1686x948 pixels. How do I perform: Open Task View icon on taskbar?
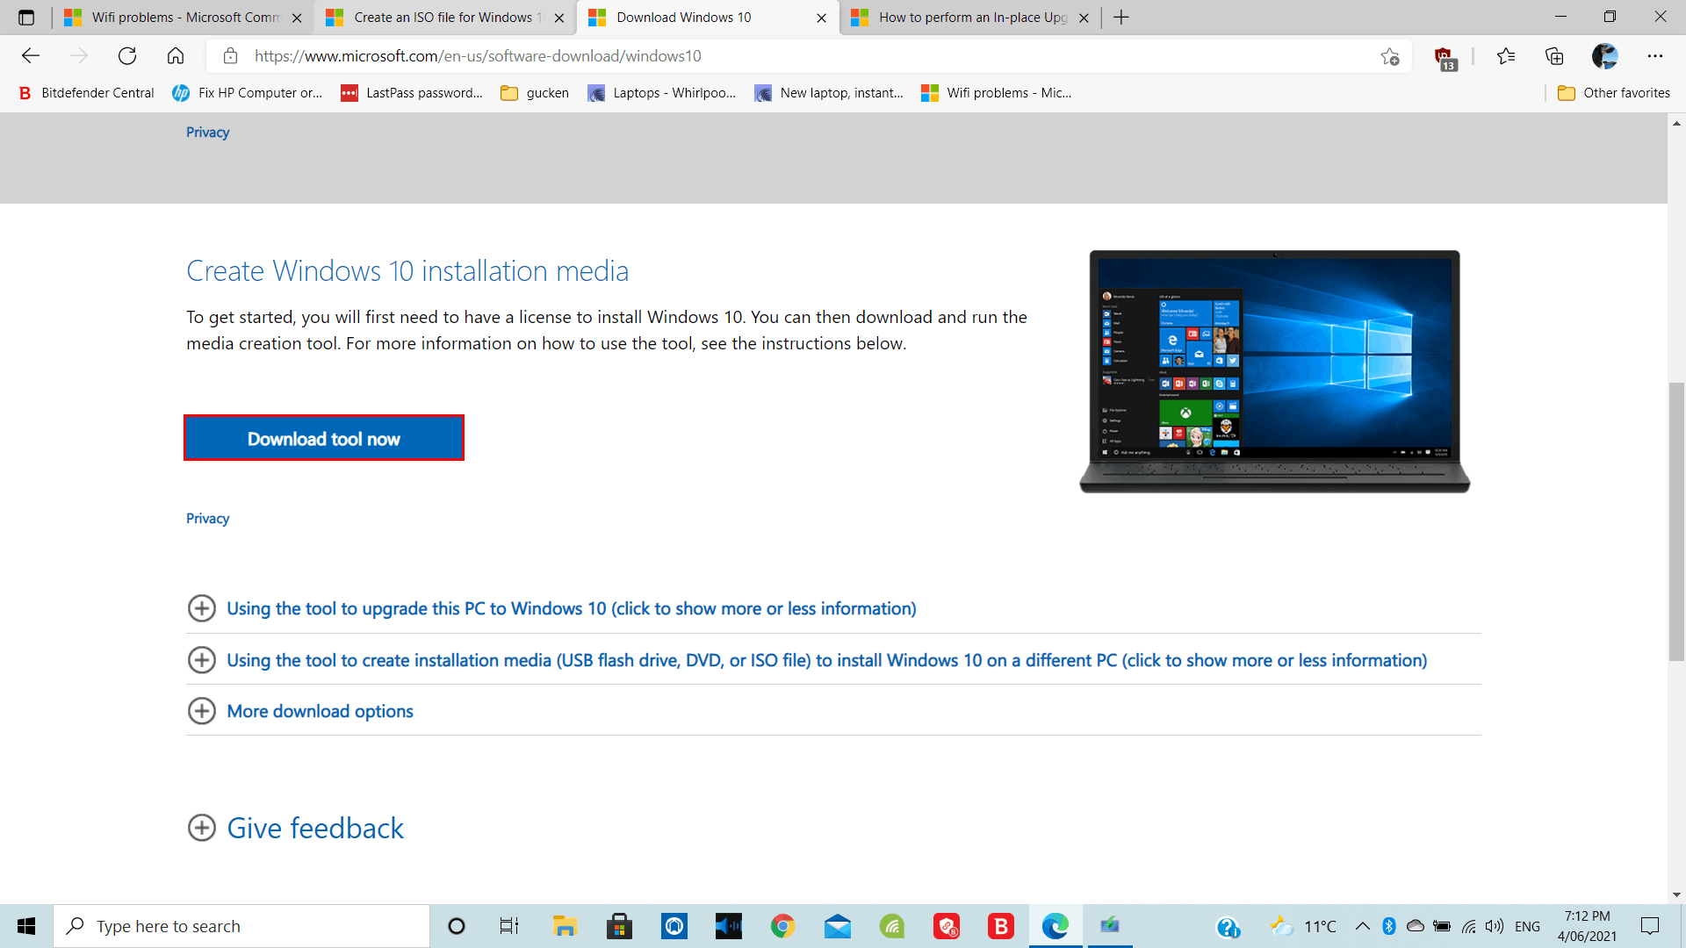509,926
